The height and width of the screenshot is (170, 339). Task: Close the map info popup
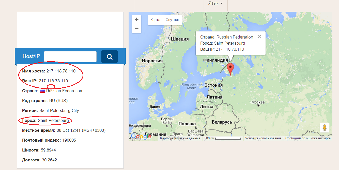pyautogui.click(x=259, y=36)
